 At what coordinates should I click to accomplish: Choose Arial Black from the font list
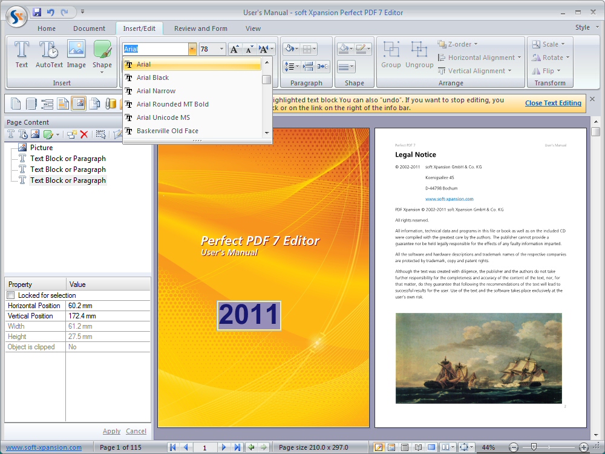(192, 77)
